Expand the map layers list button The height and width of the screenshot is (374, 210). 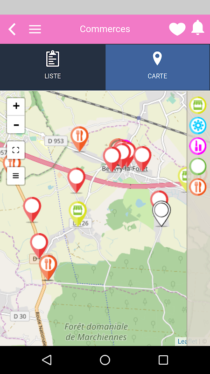click(x=16, y=176)
